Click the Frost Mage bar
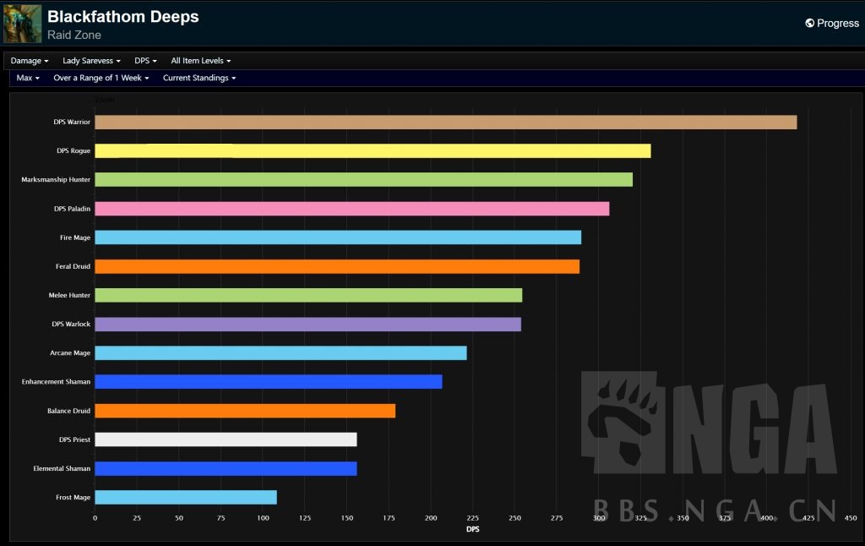Viewport: 865px width, 546px height. coord(186,498)
